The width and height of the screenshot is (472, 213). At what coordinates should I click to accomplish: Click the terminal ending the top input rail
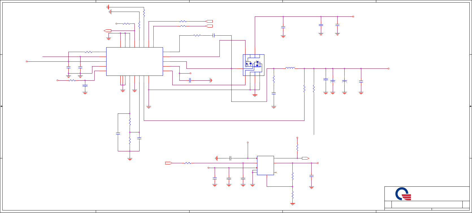click(x=353, y=16)
